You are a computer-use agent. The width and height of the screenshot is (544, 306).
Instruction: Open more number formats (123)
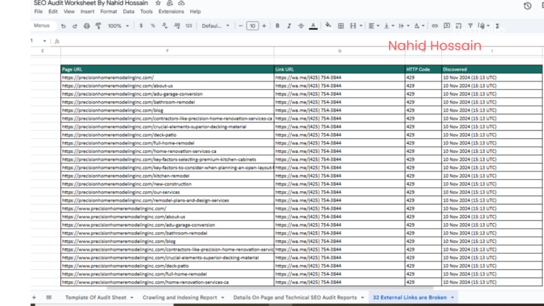point(188,25)
